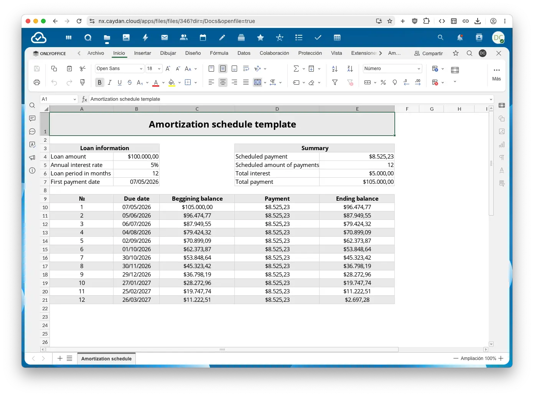Screen dimensions: 534x396
Task: Increase decimal places
Action: [x=418, y=82]
